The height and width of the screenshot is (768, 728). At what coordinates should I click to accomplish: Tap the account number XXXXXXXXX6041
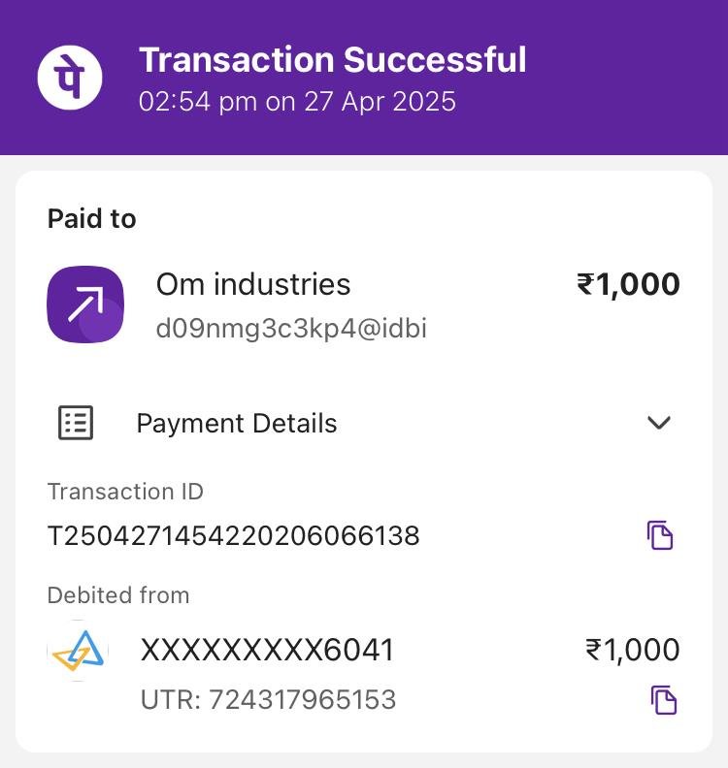[267, 650]
